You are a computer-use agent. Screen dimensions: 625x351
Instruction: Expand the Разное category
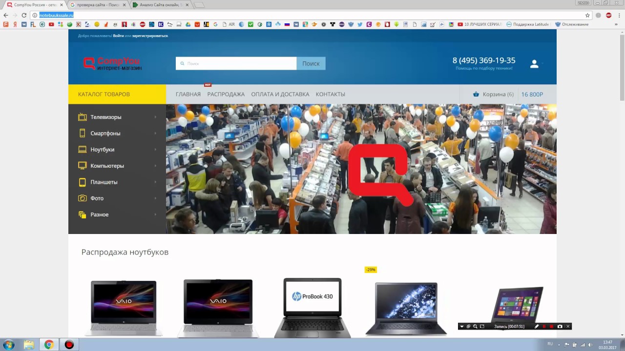(117, 214)
